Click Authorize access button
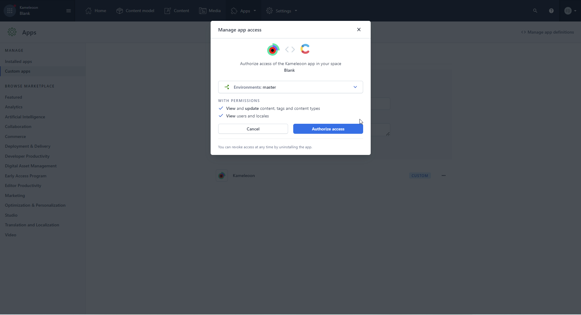This screenshot has height=315, width=581. pyautogui.click(x=328, y=129)
